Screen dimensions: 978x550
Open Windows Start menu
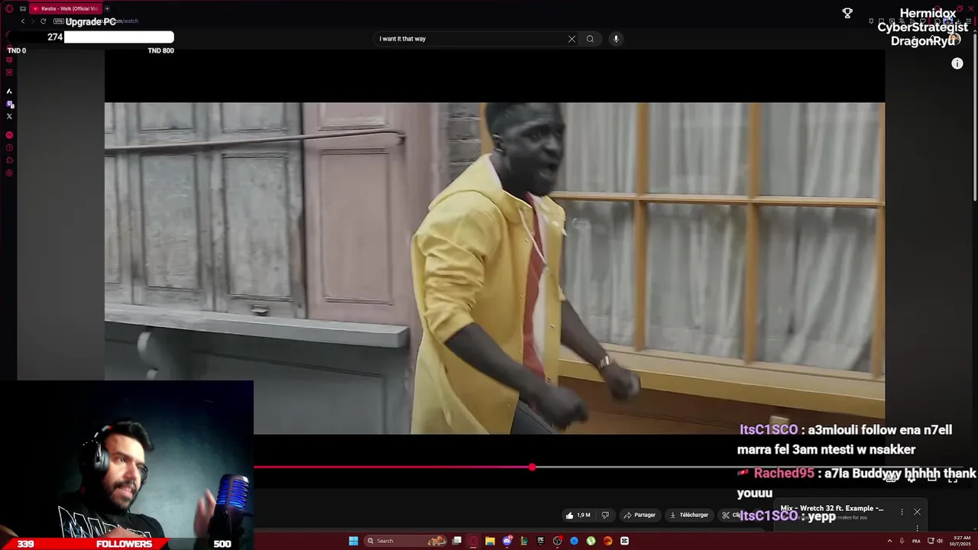(353, 541)
